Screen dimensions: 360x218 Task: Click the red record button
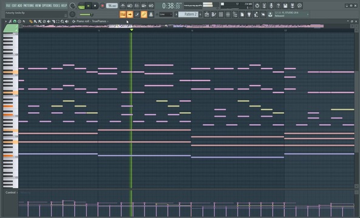(103, 5)
